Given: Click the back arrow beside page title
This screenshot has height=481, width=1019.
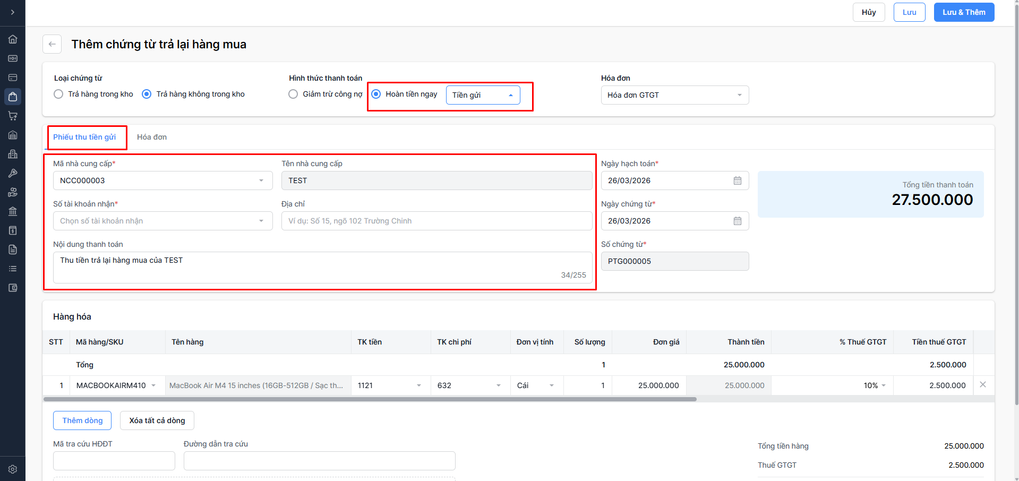Looking at the screenshot, I should [52, 44].
